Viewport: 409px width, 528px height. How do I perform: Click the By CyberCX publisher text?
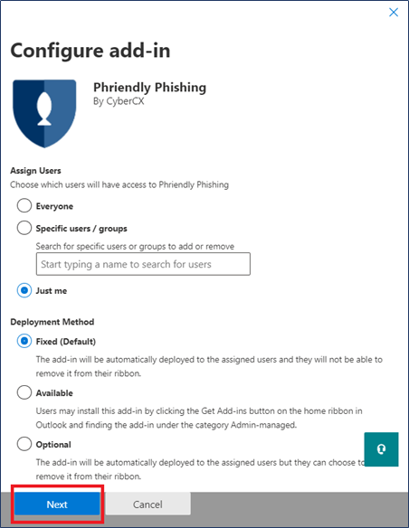[x=119, y=101]
